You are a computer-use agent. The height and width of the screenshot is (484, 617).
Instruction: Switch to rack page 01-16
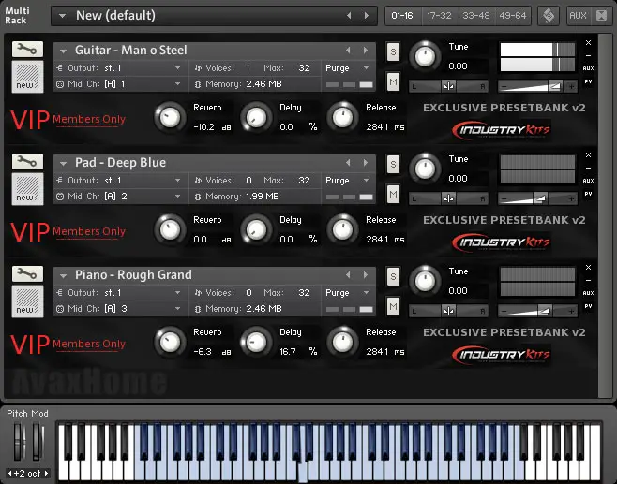pos(402,16)
